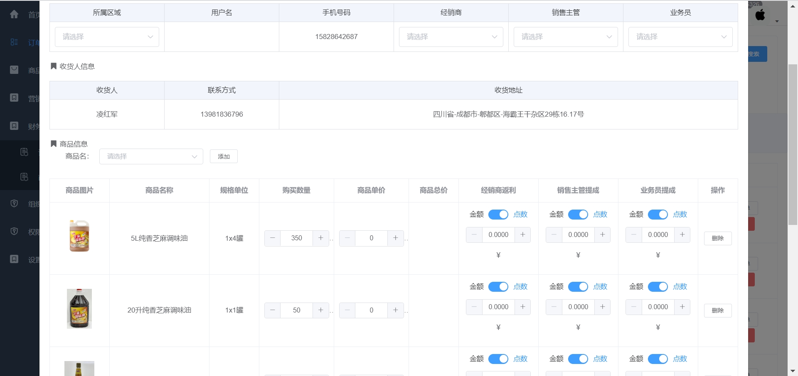
Task: Open the 销售主管 dropdown
Action: coord(566,37)
